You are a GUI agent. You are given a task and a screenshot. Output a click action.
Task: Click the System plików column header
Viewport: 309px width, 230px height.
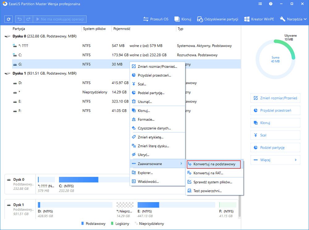[94, 28]
